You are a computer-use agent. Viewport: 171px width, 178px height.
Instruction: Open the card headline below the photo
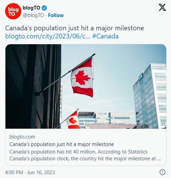pos(61,144)
